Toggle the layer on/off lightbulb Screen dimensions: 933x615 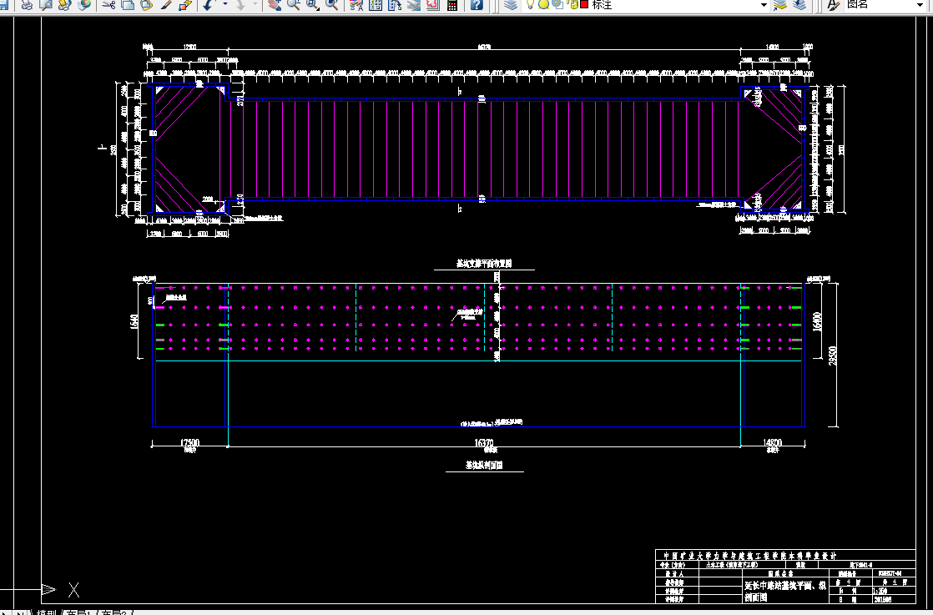click(531, 5)
